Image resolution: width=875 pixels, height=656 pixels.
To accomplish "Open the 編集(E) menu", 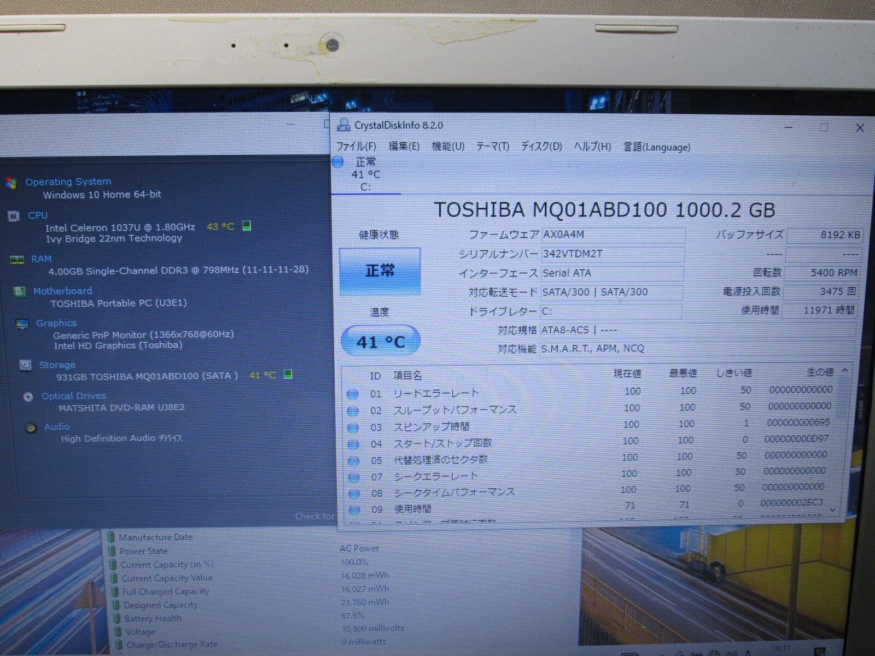I will point(404,147).
